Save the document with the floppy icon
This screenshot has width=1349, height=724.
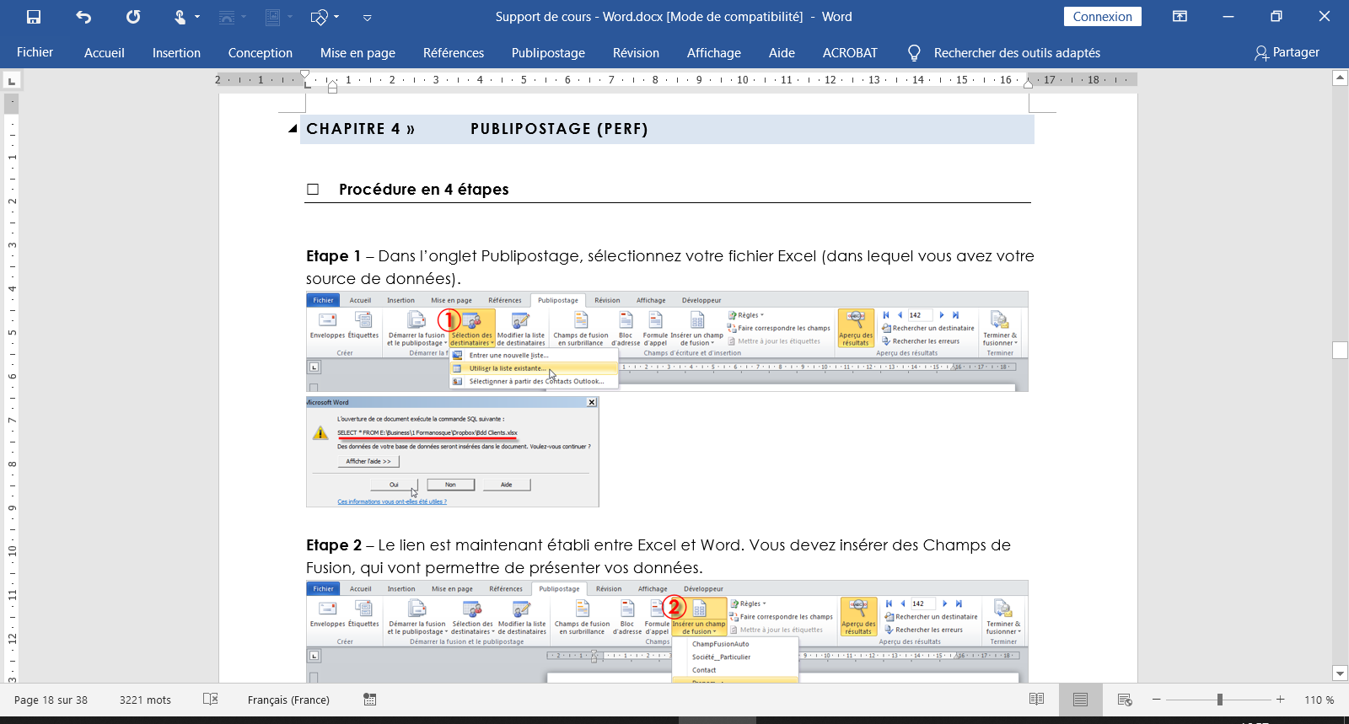(34, 17)
